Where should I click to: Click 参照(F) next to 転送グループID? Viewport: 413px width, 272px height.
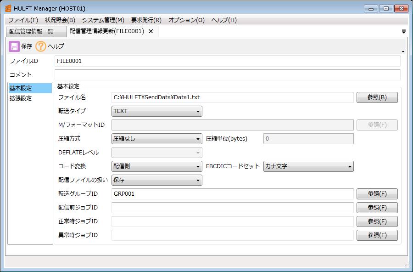pos(377,194)
